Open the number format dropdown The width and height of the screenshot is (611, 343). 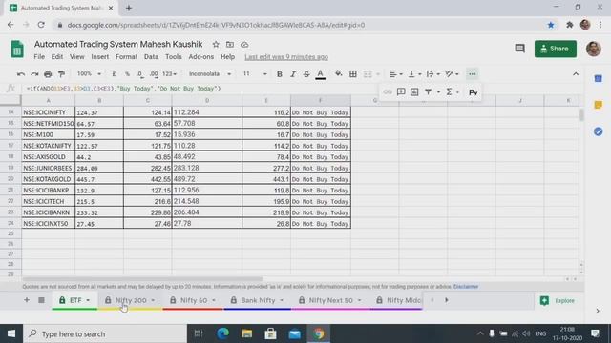[170, 74]
